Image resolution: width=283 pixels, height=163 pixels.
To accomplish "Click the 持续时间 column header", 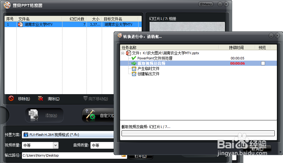I will pyautogui.click(x=236, y=48).
